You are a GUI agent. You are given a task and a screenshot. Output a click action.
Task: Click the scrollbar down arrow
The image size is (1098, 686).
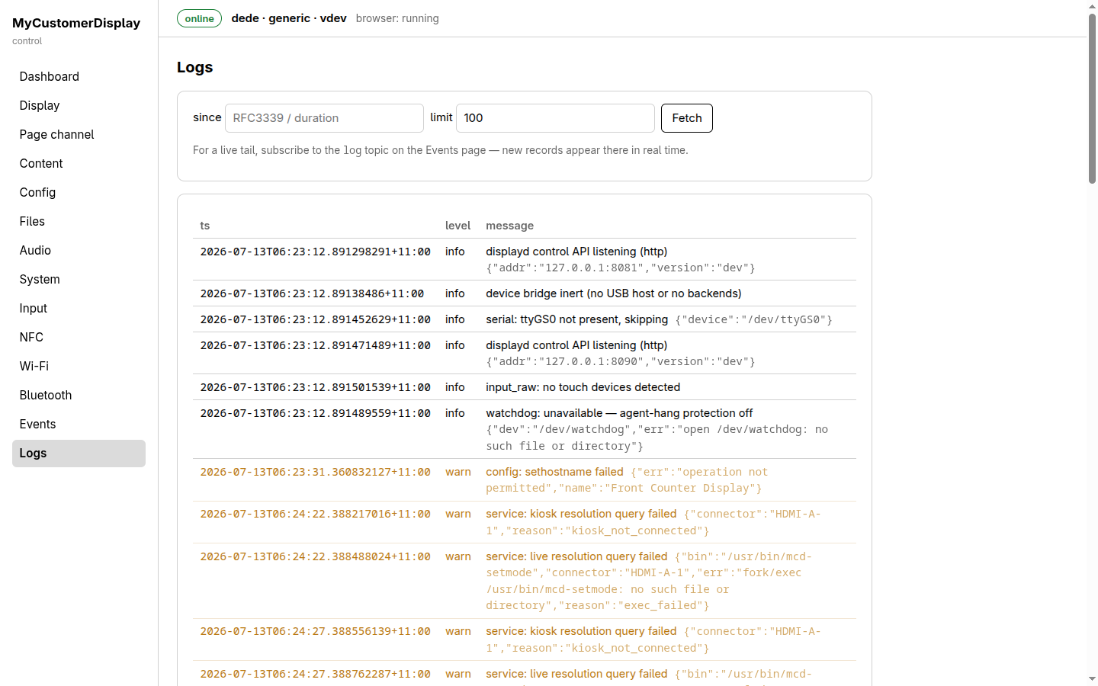[x=1092, y=678]
